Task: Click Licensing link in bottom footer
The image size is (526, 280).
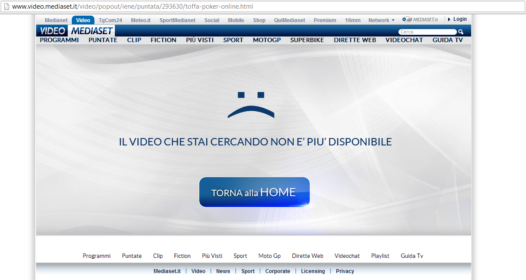Action: (313, 271)
